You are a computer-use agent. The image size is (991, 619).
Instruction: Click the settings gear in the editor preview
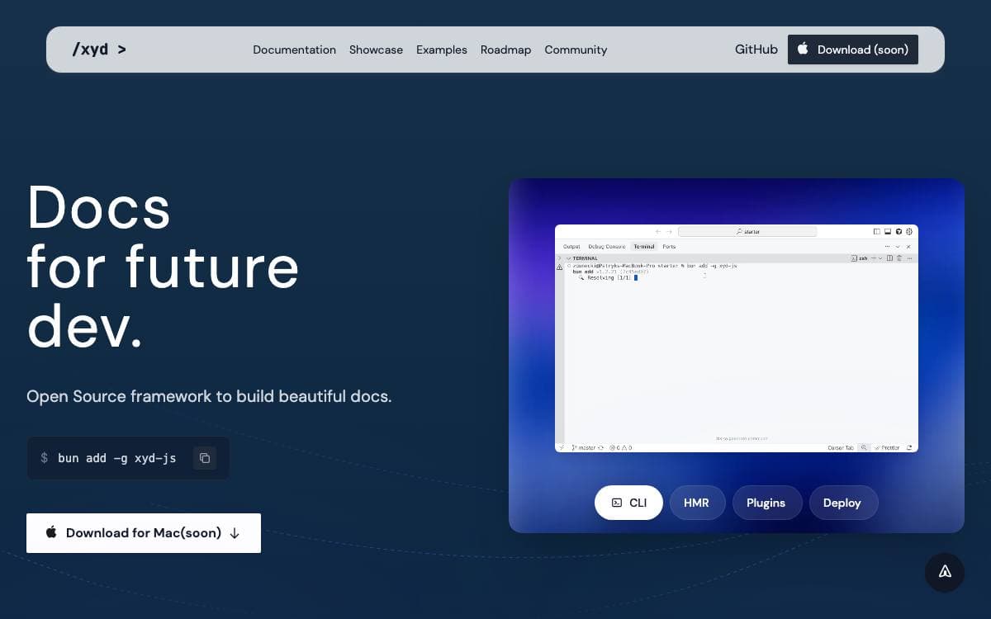pyautogui.click(x=909, y=232)
